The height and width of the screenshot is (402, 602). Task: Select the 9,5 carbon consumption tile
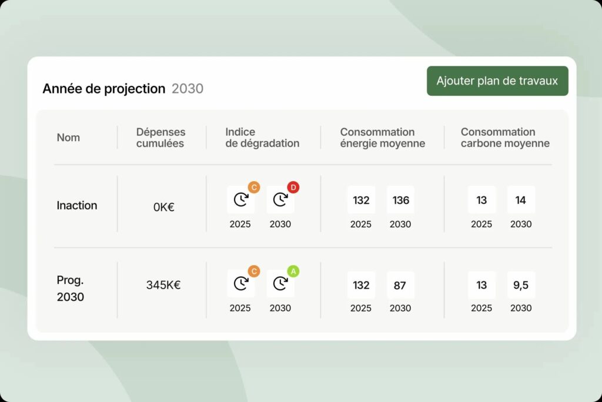pos(521,284)
